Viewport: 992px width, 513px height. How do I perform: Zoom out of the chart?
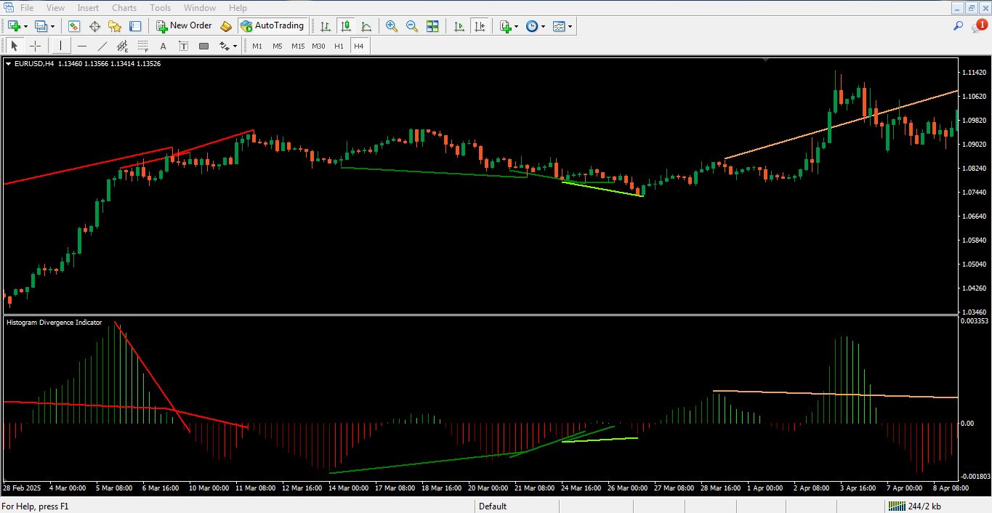pyautogui.click(x=412, y=26)
